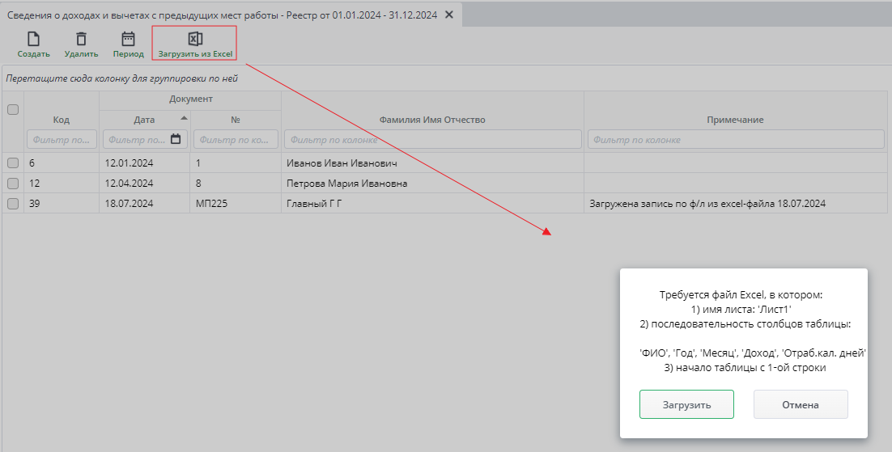Image resolution: width=892 pixels, height=452 pixels.
Task: Click the Код column header
Action: [61, 120]
